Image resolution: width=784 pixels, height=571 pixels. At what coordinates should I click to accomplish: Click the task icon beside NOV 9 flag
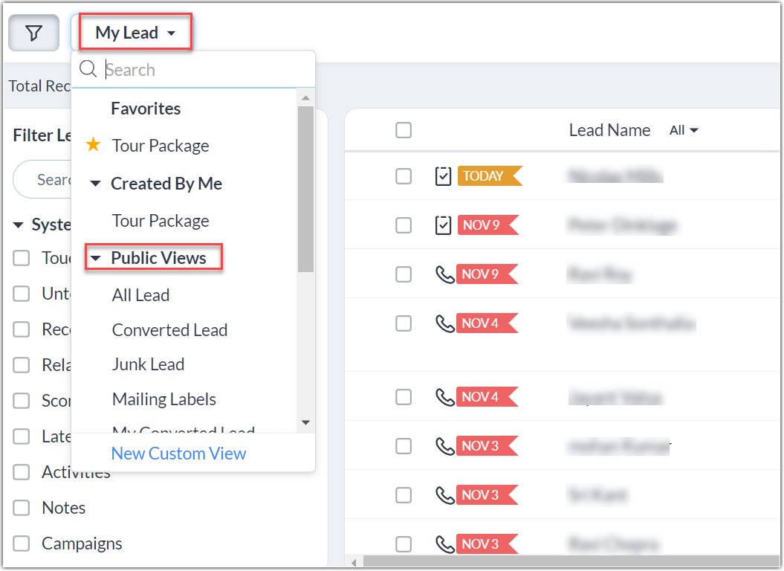click(443, 225)
